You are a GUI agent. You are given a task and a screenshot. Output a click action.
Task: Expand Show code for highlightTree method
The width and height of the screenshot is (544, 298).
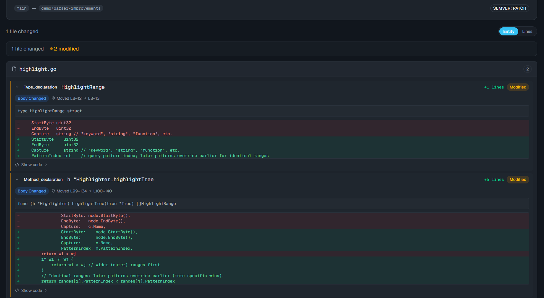[31, 291]
